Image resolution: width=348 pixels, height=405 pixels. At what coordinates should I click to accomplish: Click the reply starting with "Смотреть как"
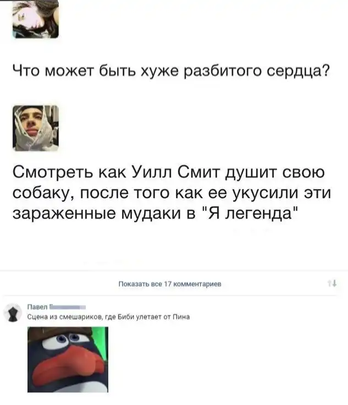172,193
